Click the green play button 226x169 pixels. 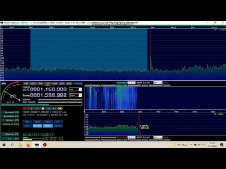32,108
